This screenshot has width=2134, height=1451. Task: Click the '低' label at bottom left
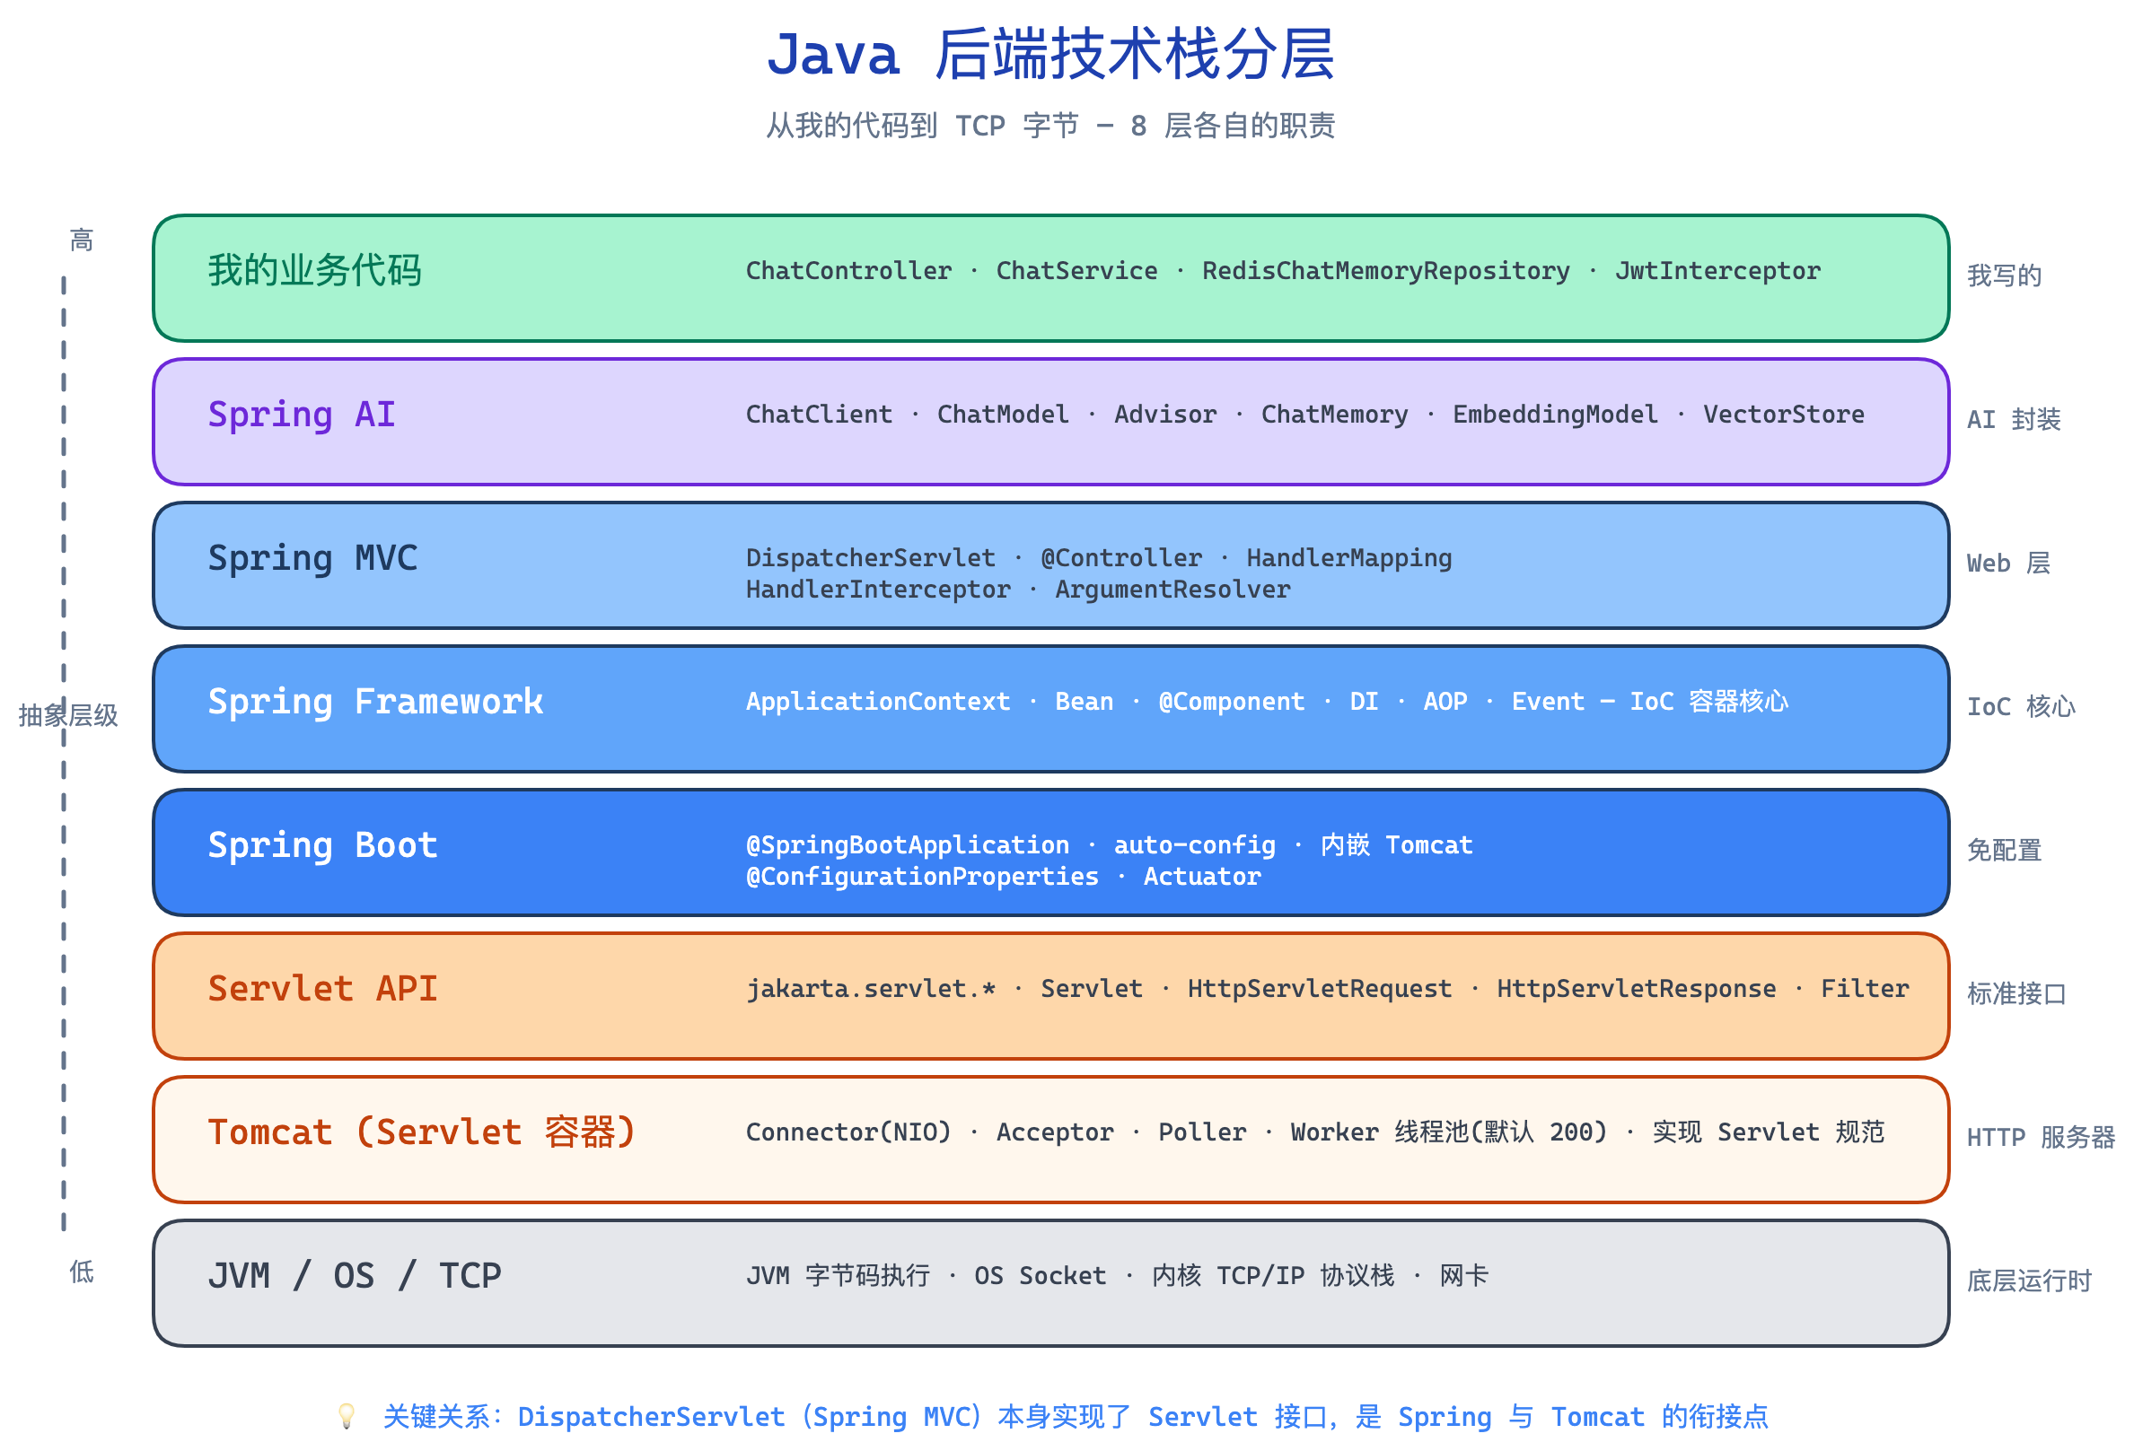[x=82, y=1272]
